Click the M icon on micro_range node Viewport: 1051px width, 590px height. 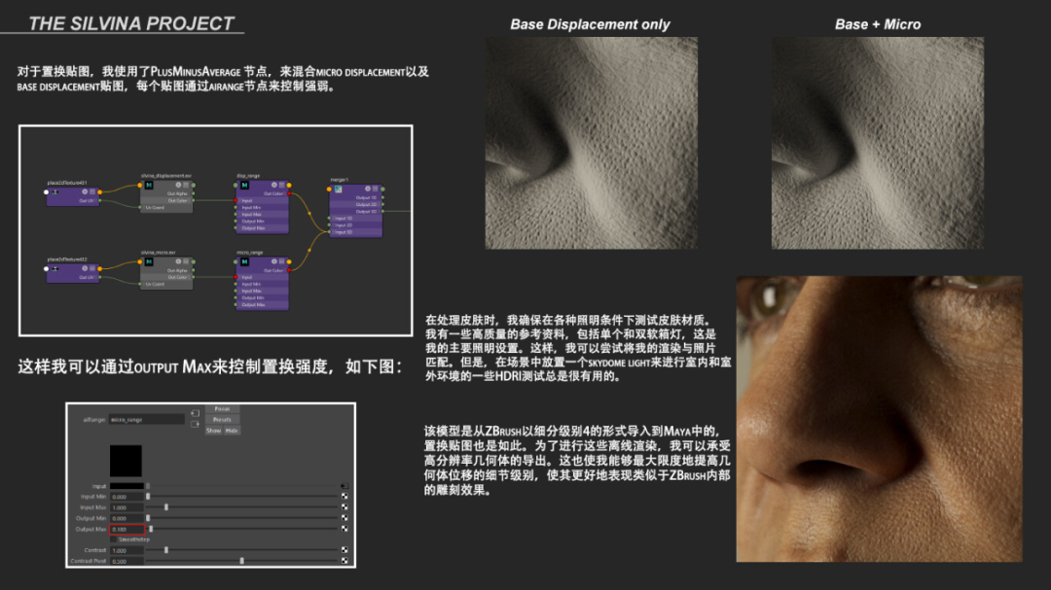[244, 261]
